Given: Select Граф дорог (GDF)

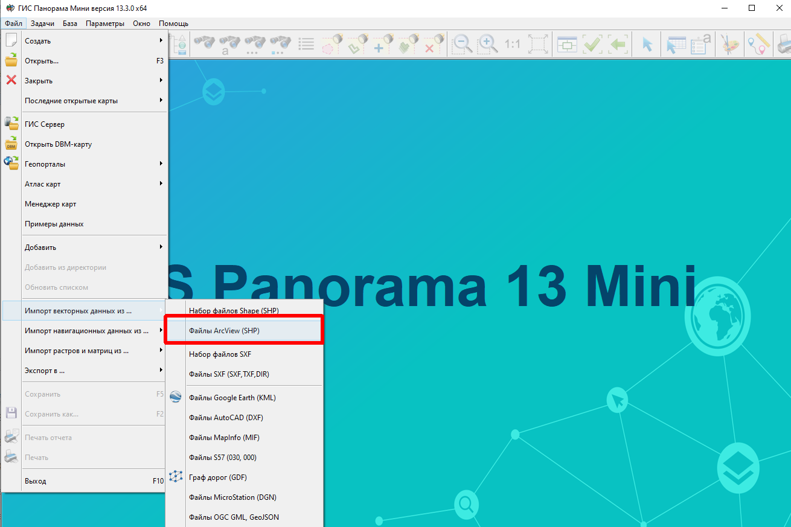Looking at the screenshot, I should pos(244,477).
